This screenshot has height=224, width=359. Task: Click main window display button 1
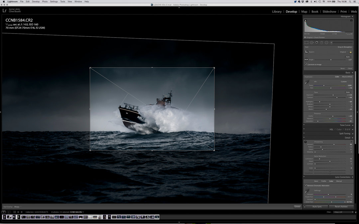pos(4,212)
